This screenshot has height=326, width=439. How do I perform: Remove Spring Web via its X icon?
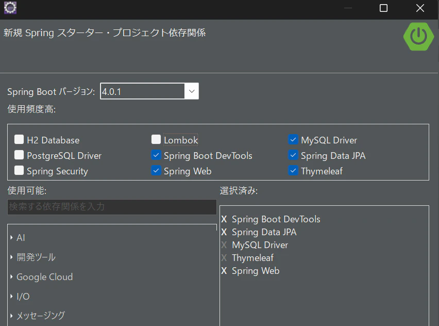tap(224, 271)
